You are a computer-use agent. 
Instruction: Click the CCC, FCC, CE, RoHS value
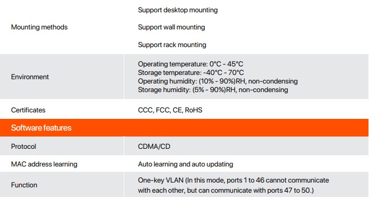tap(170, 110)
